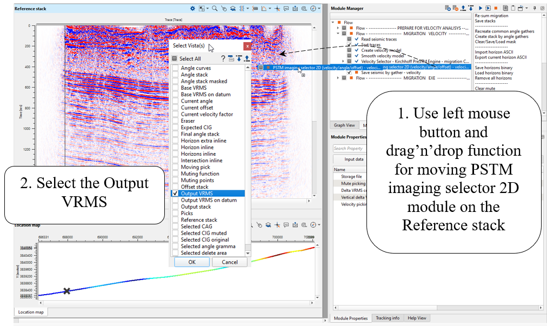The image size is (547, 326).
Task: Click the comment bubble icon in Reference stack toolbar
Action: (286, 9)
